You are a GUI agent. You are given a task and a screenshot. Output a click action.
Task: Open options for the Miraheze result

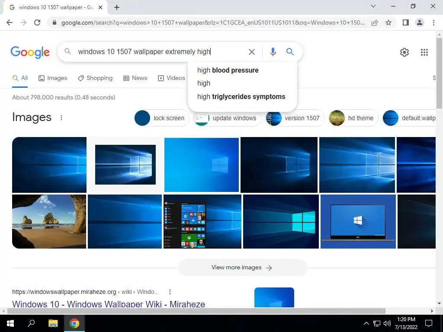pyautogui.click(x=170, y=292)
